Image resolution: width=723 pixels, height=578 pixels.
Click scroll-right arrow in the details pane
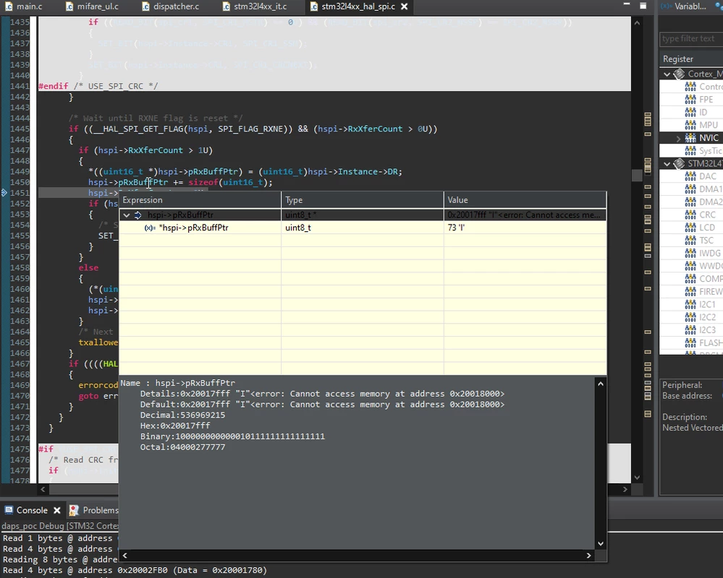pos(588,556)
